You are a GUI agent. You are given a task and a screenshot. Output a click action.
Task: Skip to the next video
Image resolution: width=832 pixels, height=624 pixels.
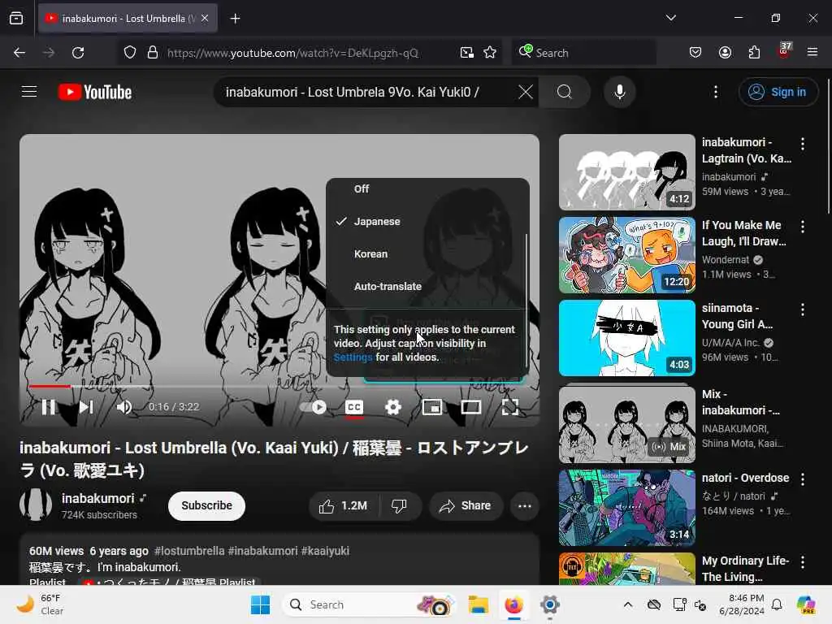[x=86, y=407]
